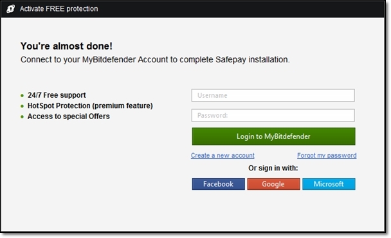Image resolution: width=391 pixels, height=238 pixels.
Task: Click green bullet beside 24/7 Free support
Action: tap(23, 96)
